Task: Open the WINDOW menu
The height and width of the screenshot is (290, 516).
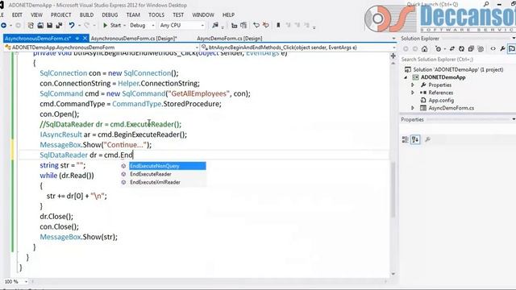Action: pyautogui.click(x=203, y=15)
